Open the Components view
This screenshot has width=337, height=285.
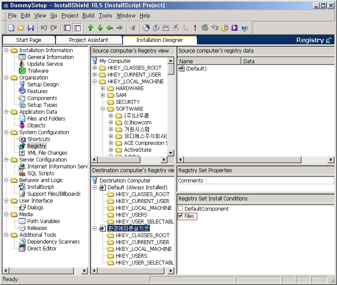(42, 98)
